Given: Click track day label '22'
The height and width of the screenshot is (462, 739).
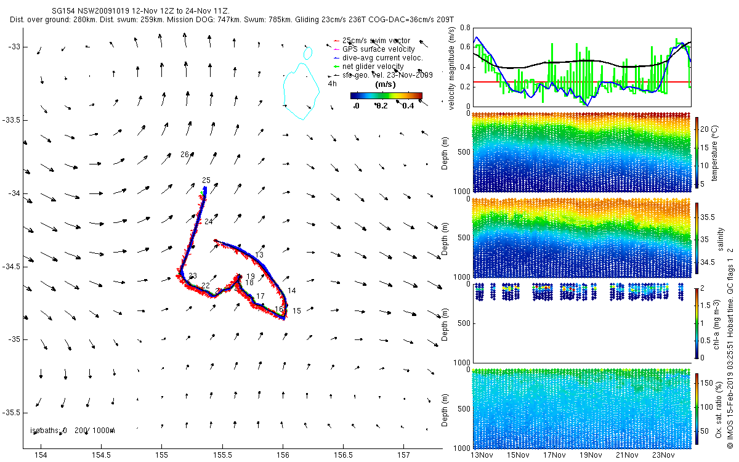Looking at the screenshot, I should coord(206,286).
